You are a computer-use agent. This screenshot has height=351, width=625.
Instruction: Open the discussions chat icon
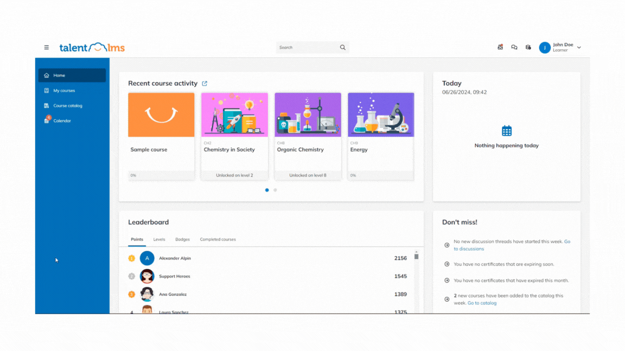pos(514,48)
